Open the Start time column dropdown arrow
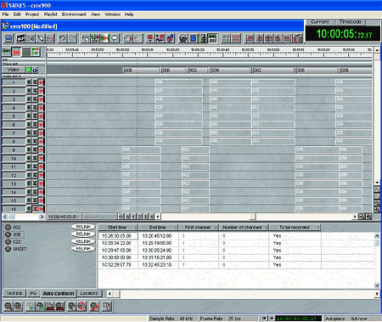This screenshot has height=322, width=382. pos(136,228)
